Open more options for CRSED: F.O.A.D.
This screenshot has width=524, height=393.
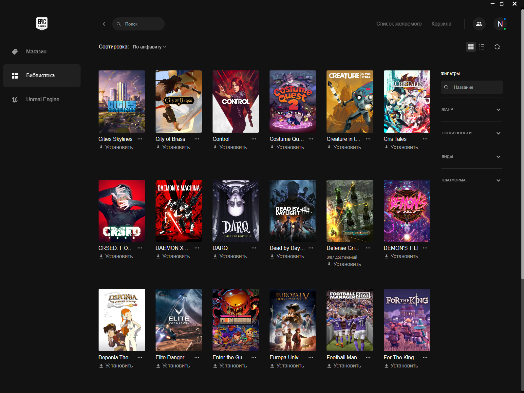[140, 248]
